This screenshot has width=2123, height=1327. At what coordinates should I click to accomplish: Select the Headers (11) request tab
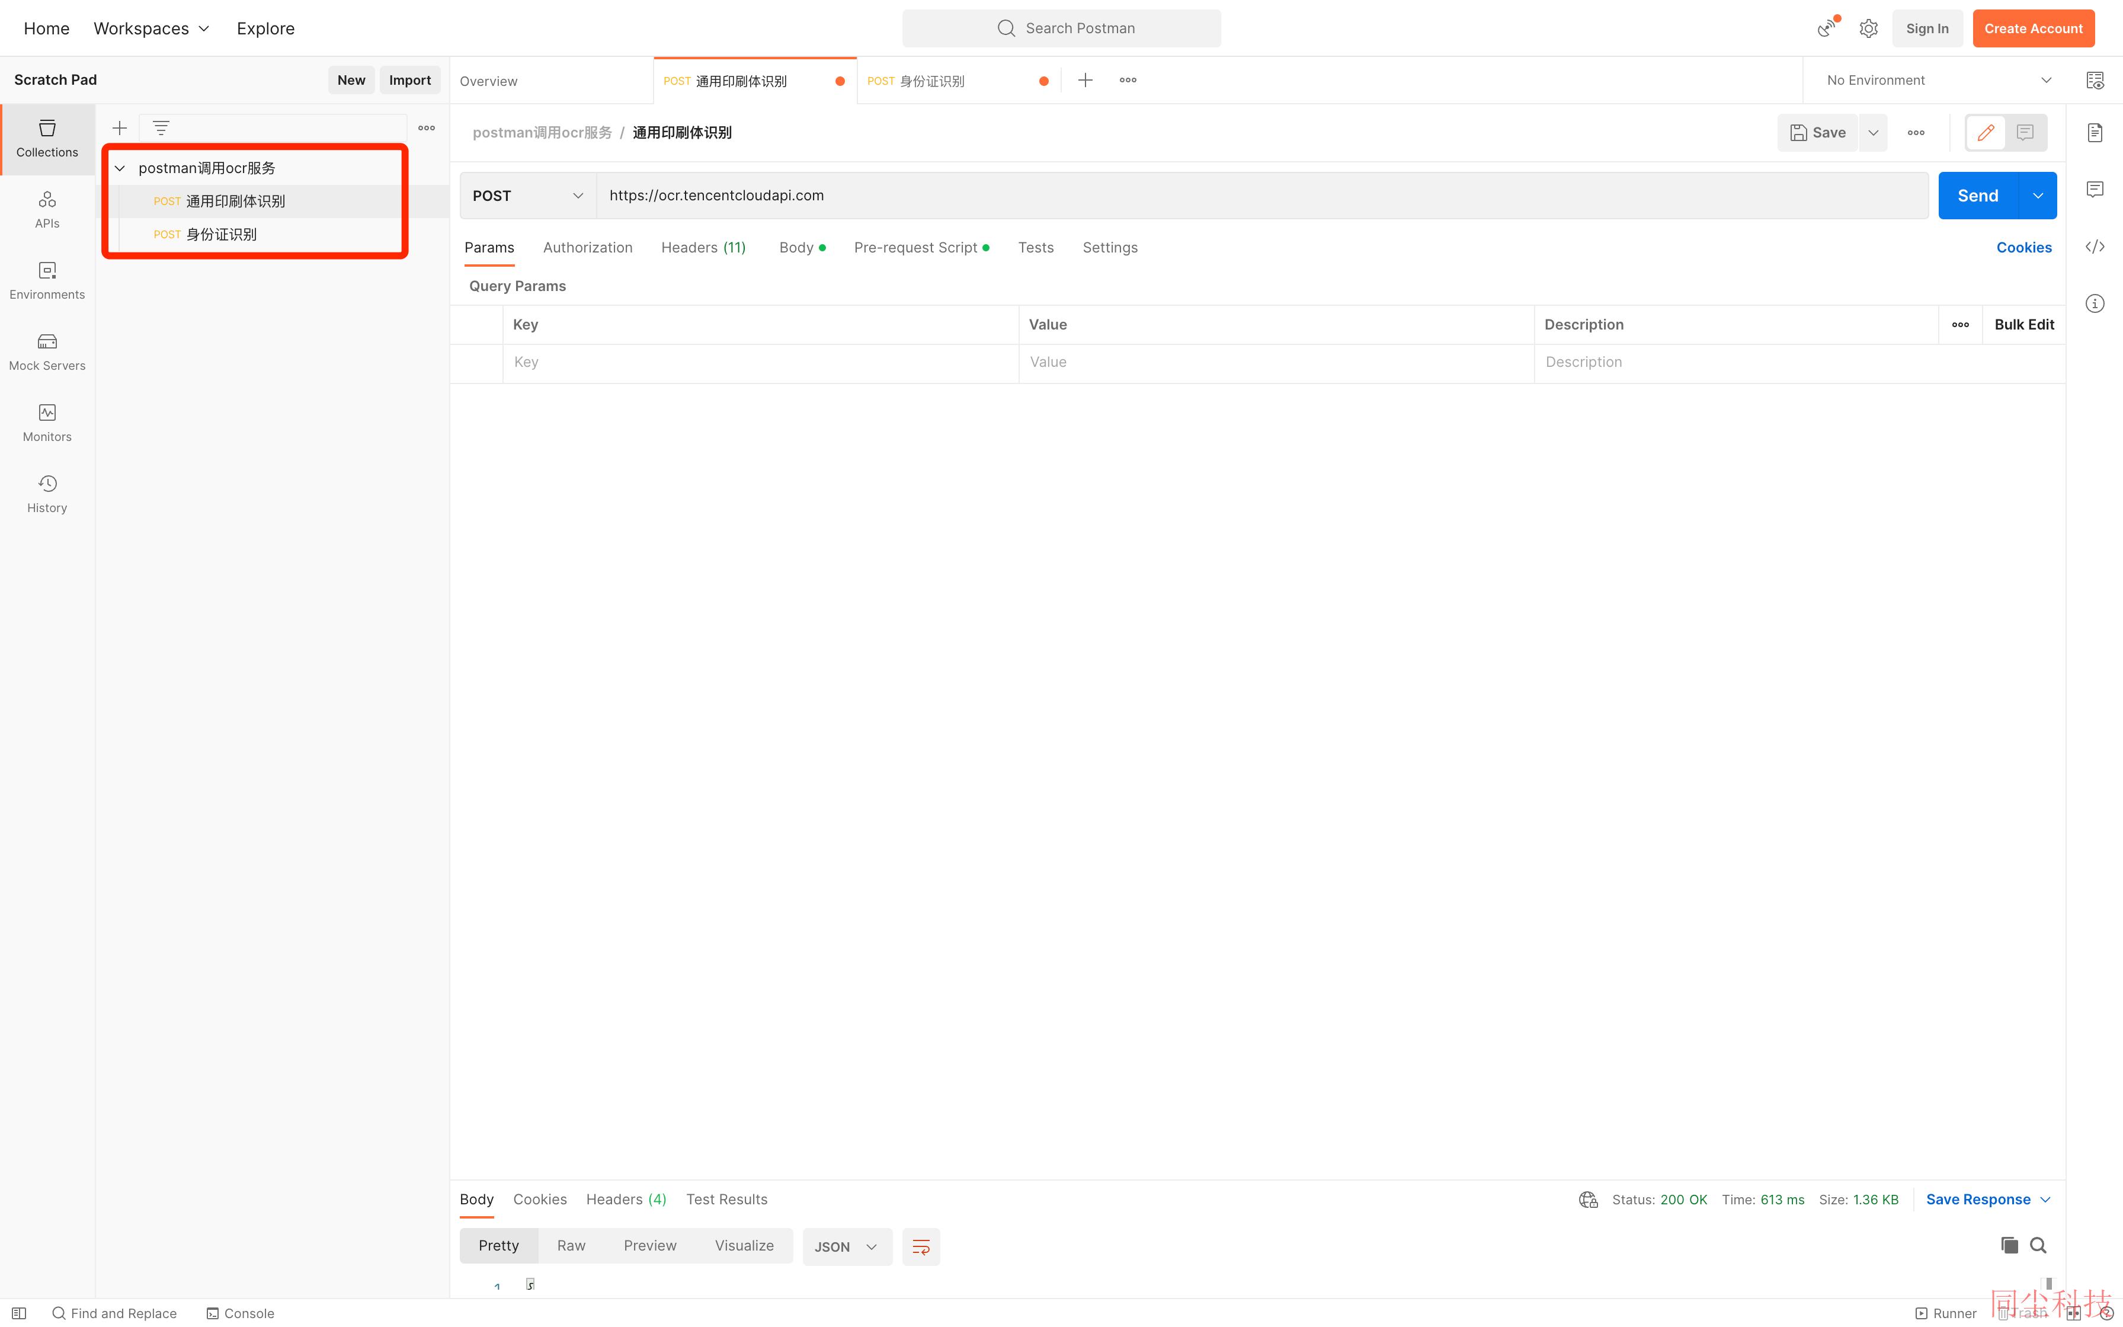[703, 248]
